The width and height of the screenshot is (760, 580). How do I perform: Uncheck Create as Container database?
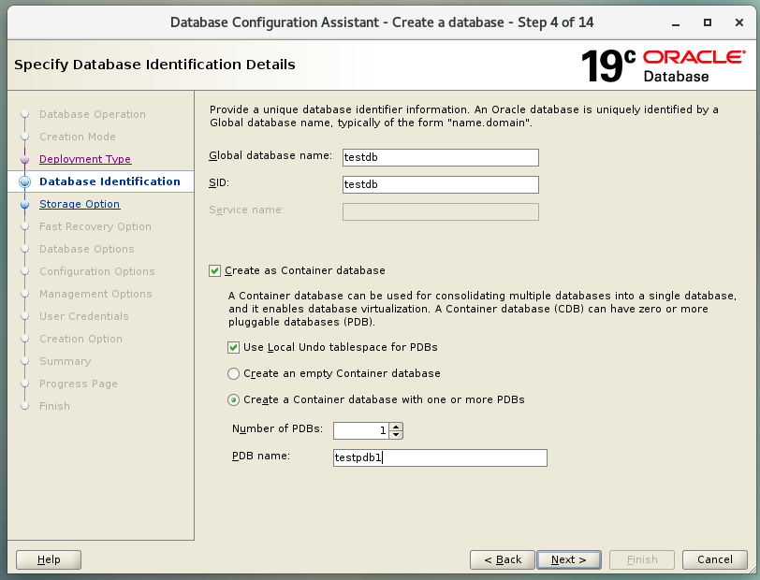click(x=215, y=270)
